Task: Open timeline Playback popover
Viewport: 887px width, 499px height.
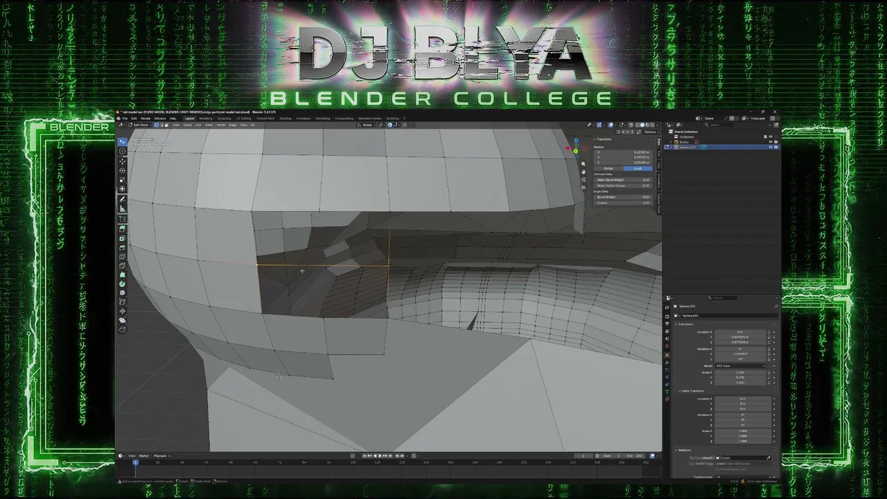Action: 161,455
